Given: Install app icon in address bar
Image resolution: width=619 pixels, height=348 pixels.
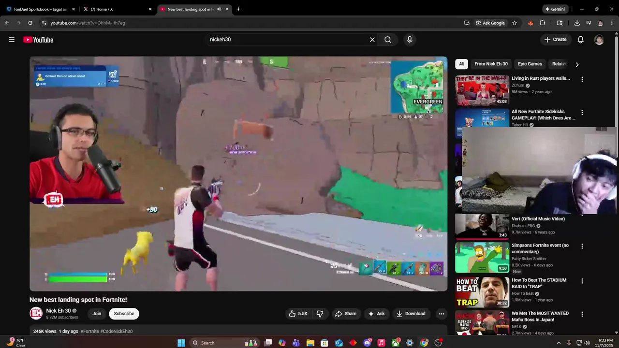Looking at the screenshot, I should coord(467,23).
